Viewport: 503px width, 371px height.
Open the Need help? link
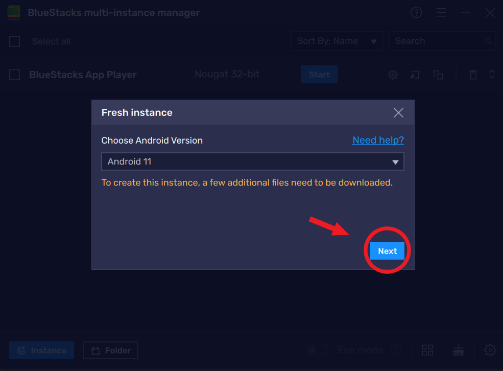pyautogui.click(x=378, y=140)
